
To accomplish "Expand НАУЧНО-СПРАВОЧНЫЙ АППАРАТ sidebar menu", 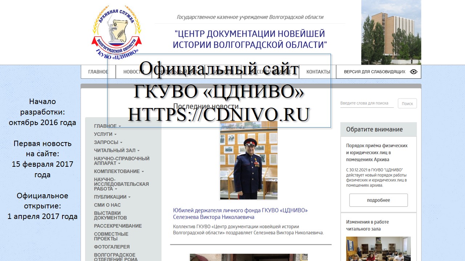I will point(122,161).
